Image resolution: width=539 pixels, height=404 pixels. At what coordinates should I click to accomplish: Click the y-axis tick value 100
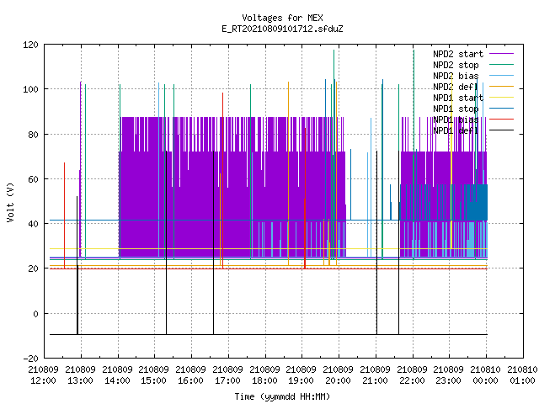click(x=30, y=89)
